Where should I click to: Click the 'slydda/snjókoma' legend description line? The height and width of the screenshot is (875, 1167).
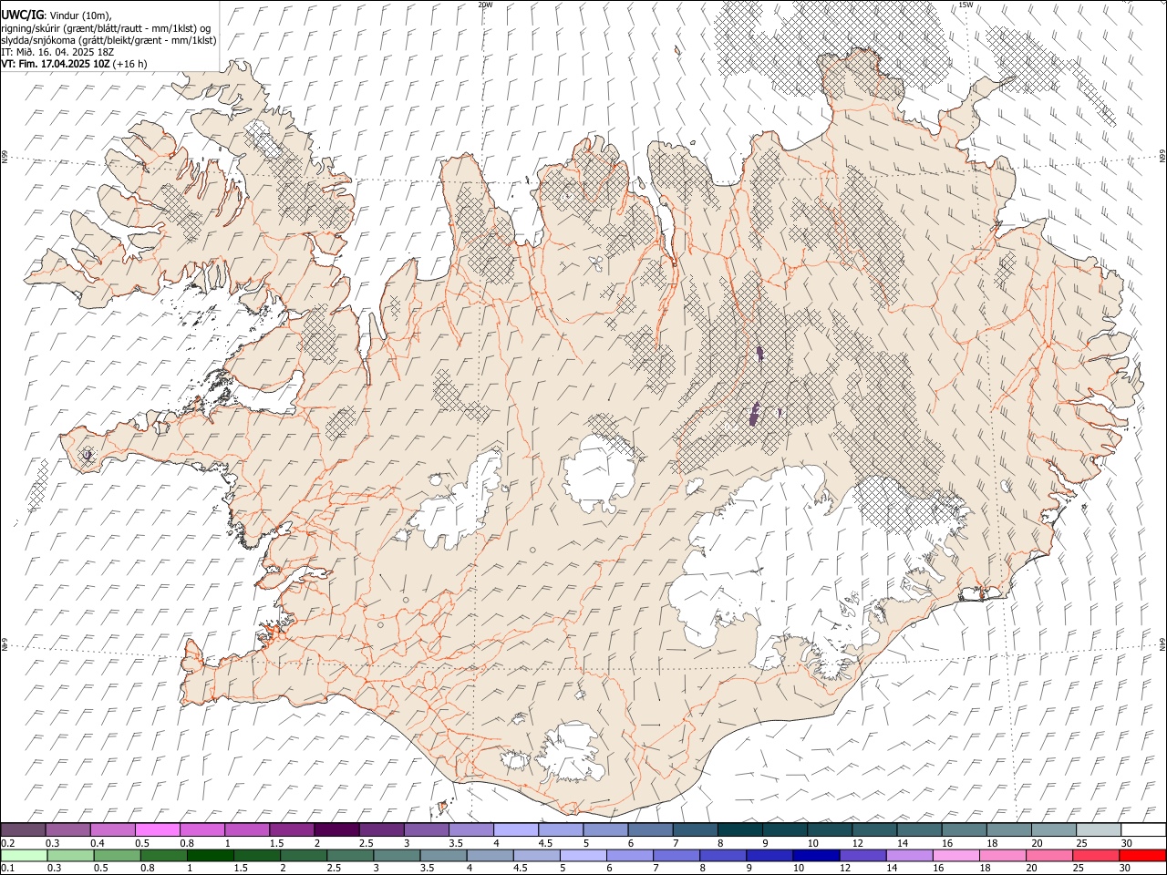(108, 40)
